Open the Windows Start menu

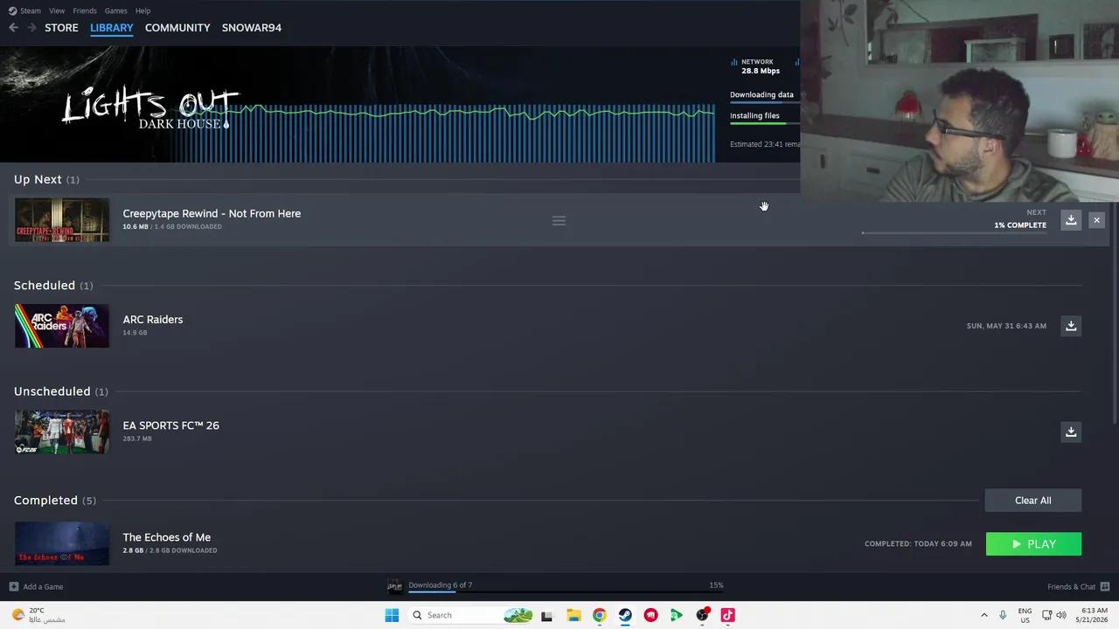(392, 615)
